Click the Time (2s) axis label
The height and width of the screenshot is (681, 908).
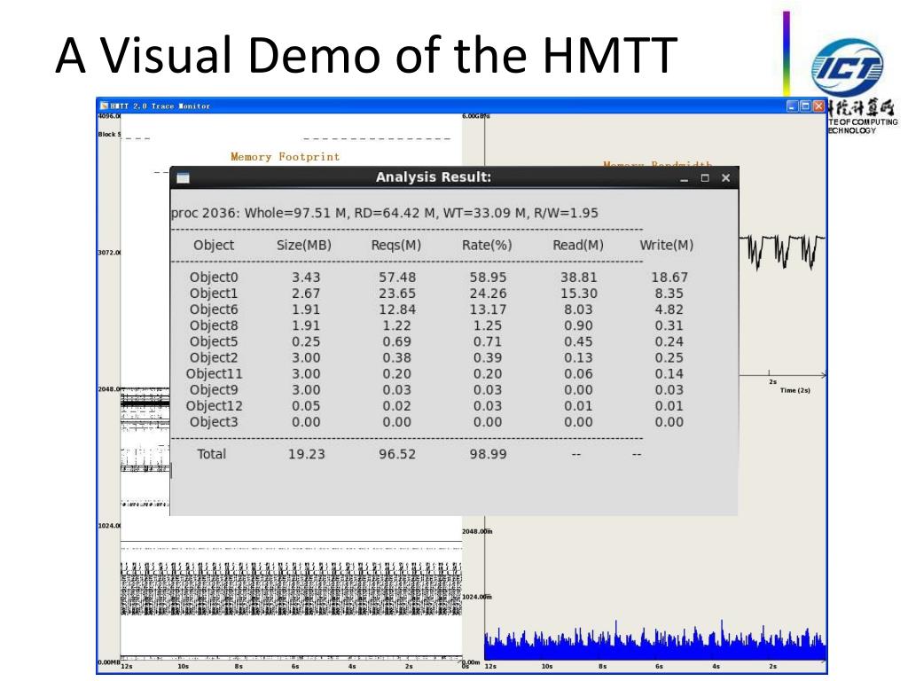tap(795, 390)
